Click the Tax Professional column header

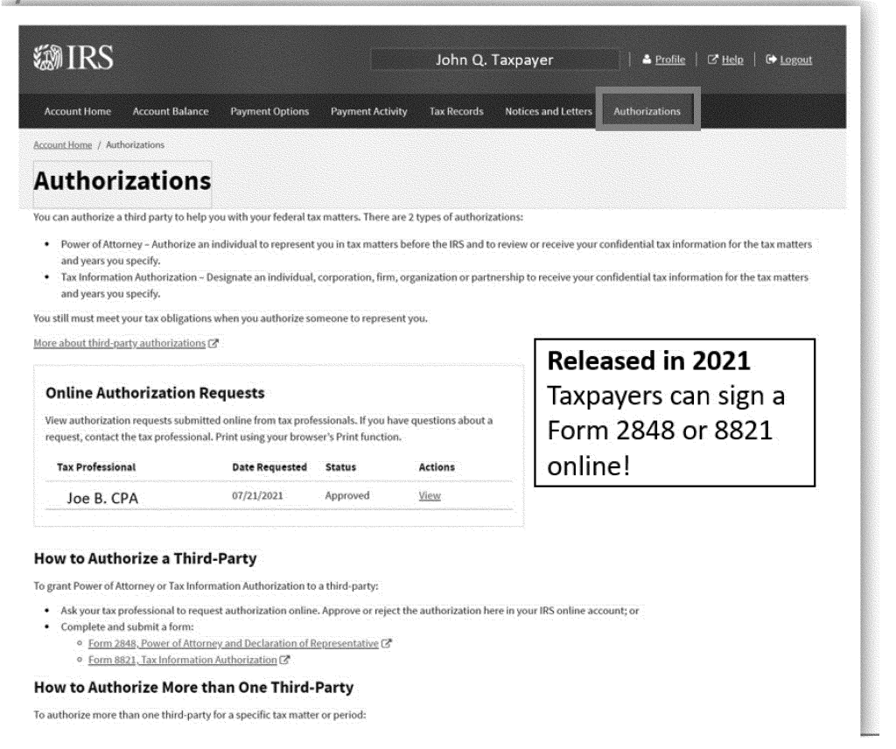[x=96, y=467]
